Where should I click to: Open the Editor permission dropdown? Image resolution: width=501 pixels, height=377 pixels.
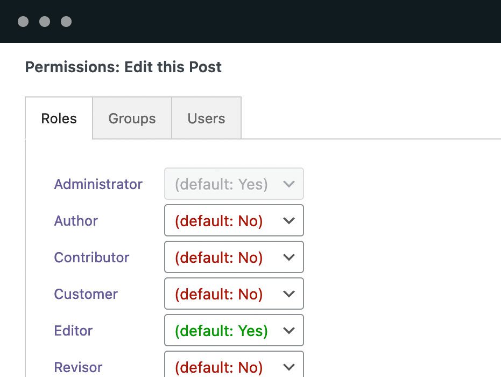[x=234, y=330]
